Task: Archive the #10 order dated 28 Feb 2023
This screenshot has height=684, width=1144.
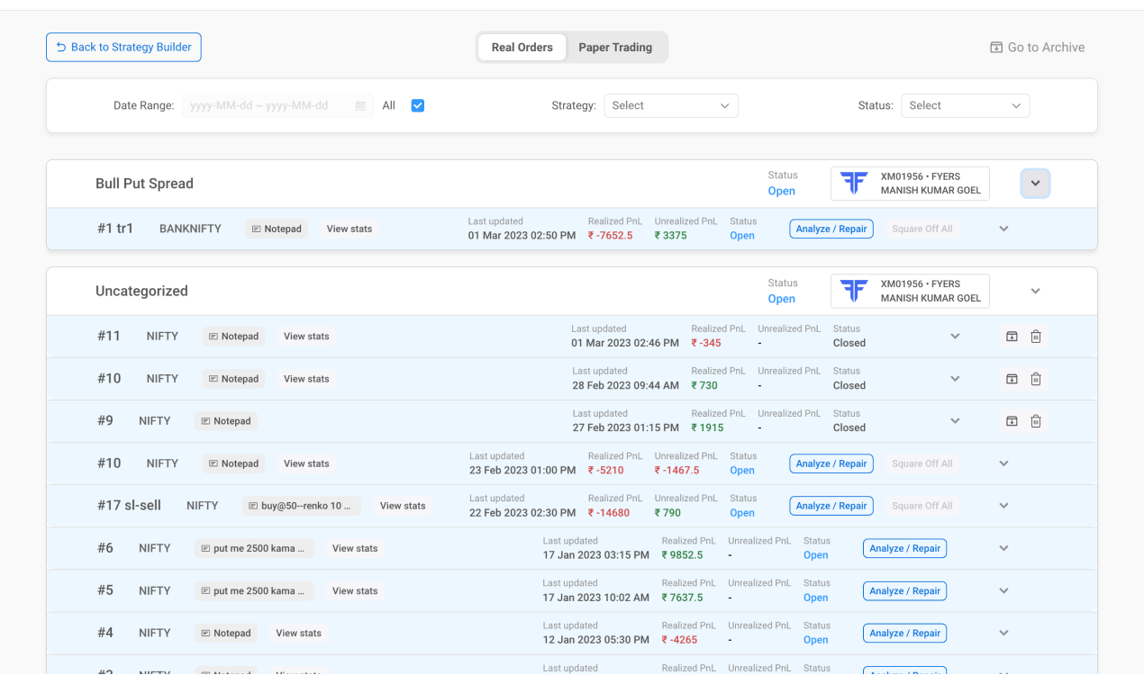Action: pos(1012,379)
